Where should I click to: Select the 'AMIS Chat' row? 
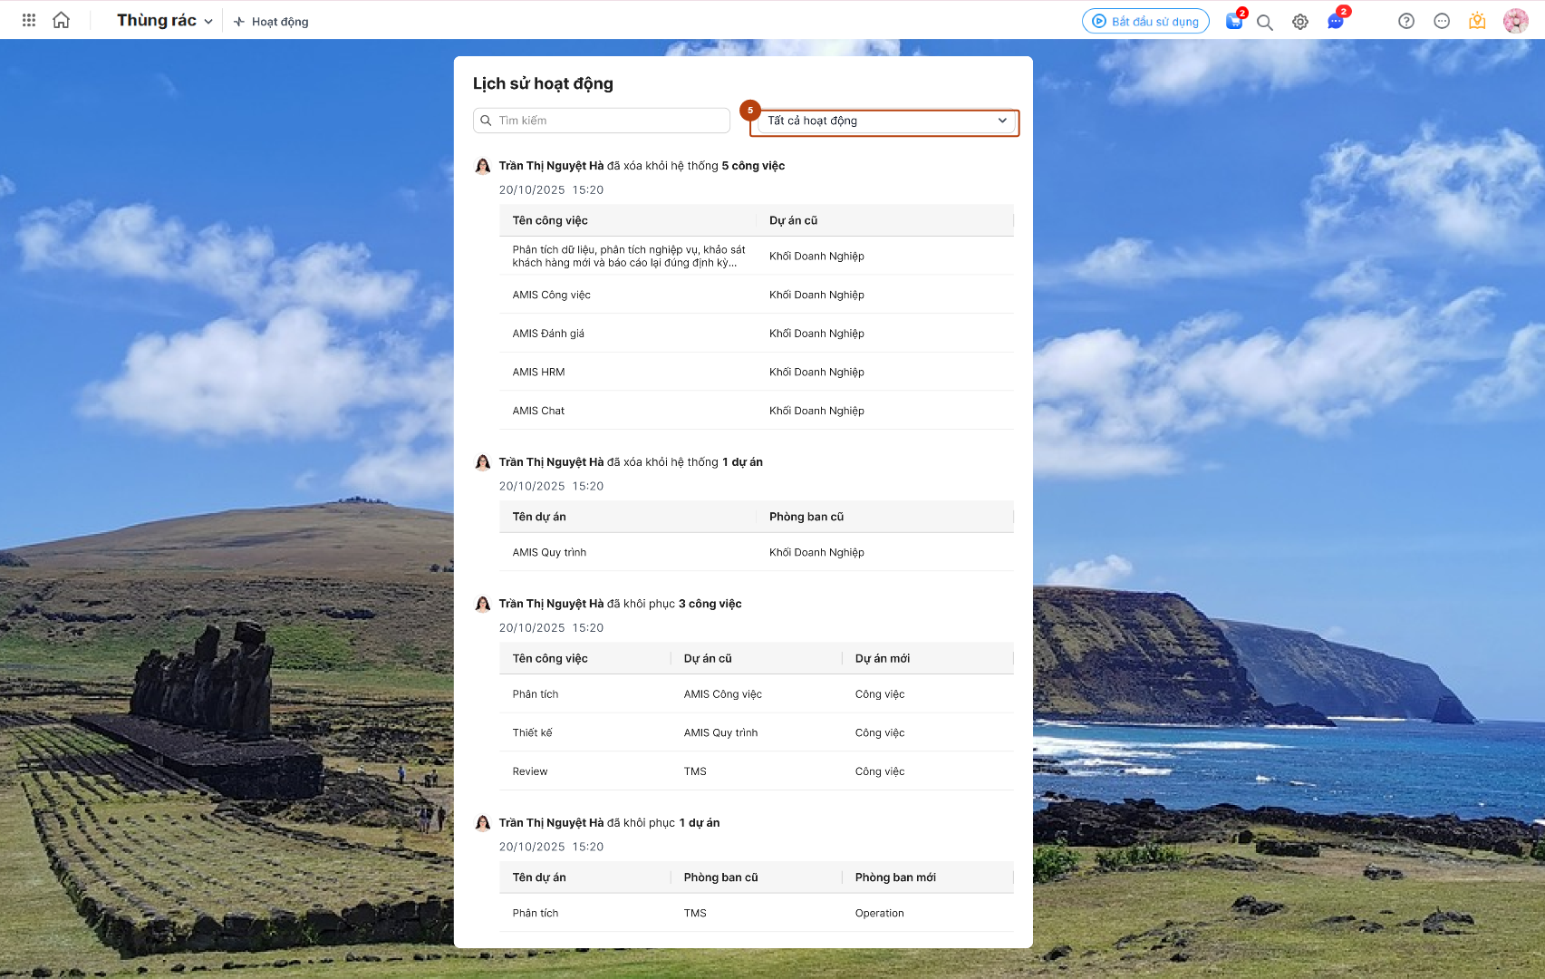[x=757, y=411]
